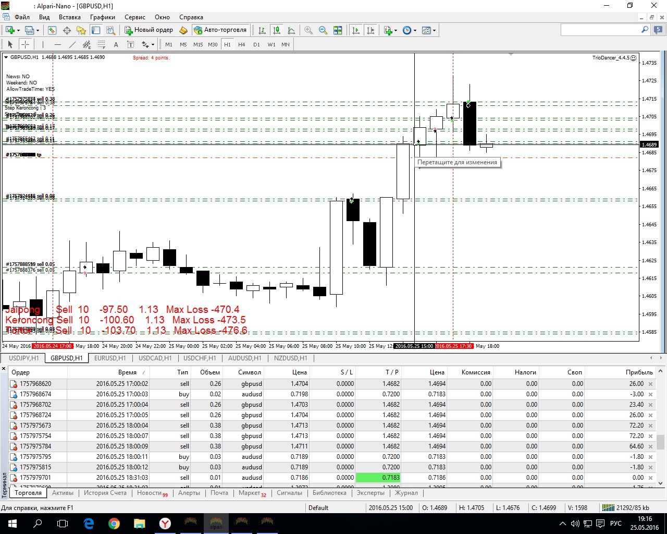Screen dimensions: 667x534
Task: Select the equidistant channel tool
Action: pos(87,44)
